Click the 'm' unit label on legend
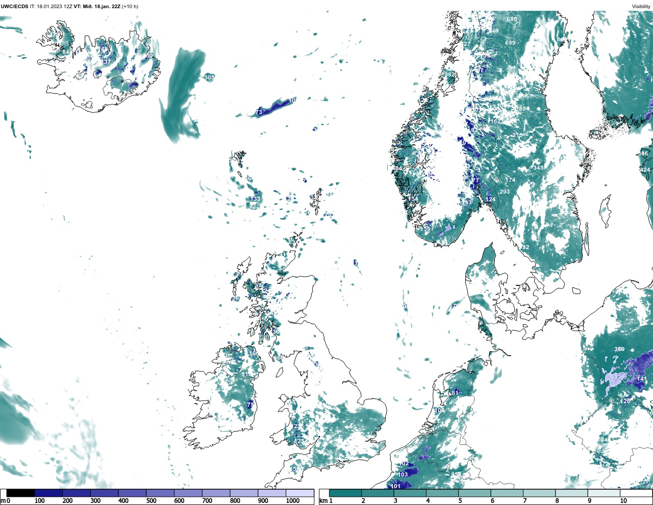 3,501
